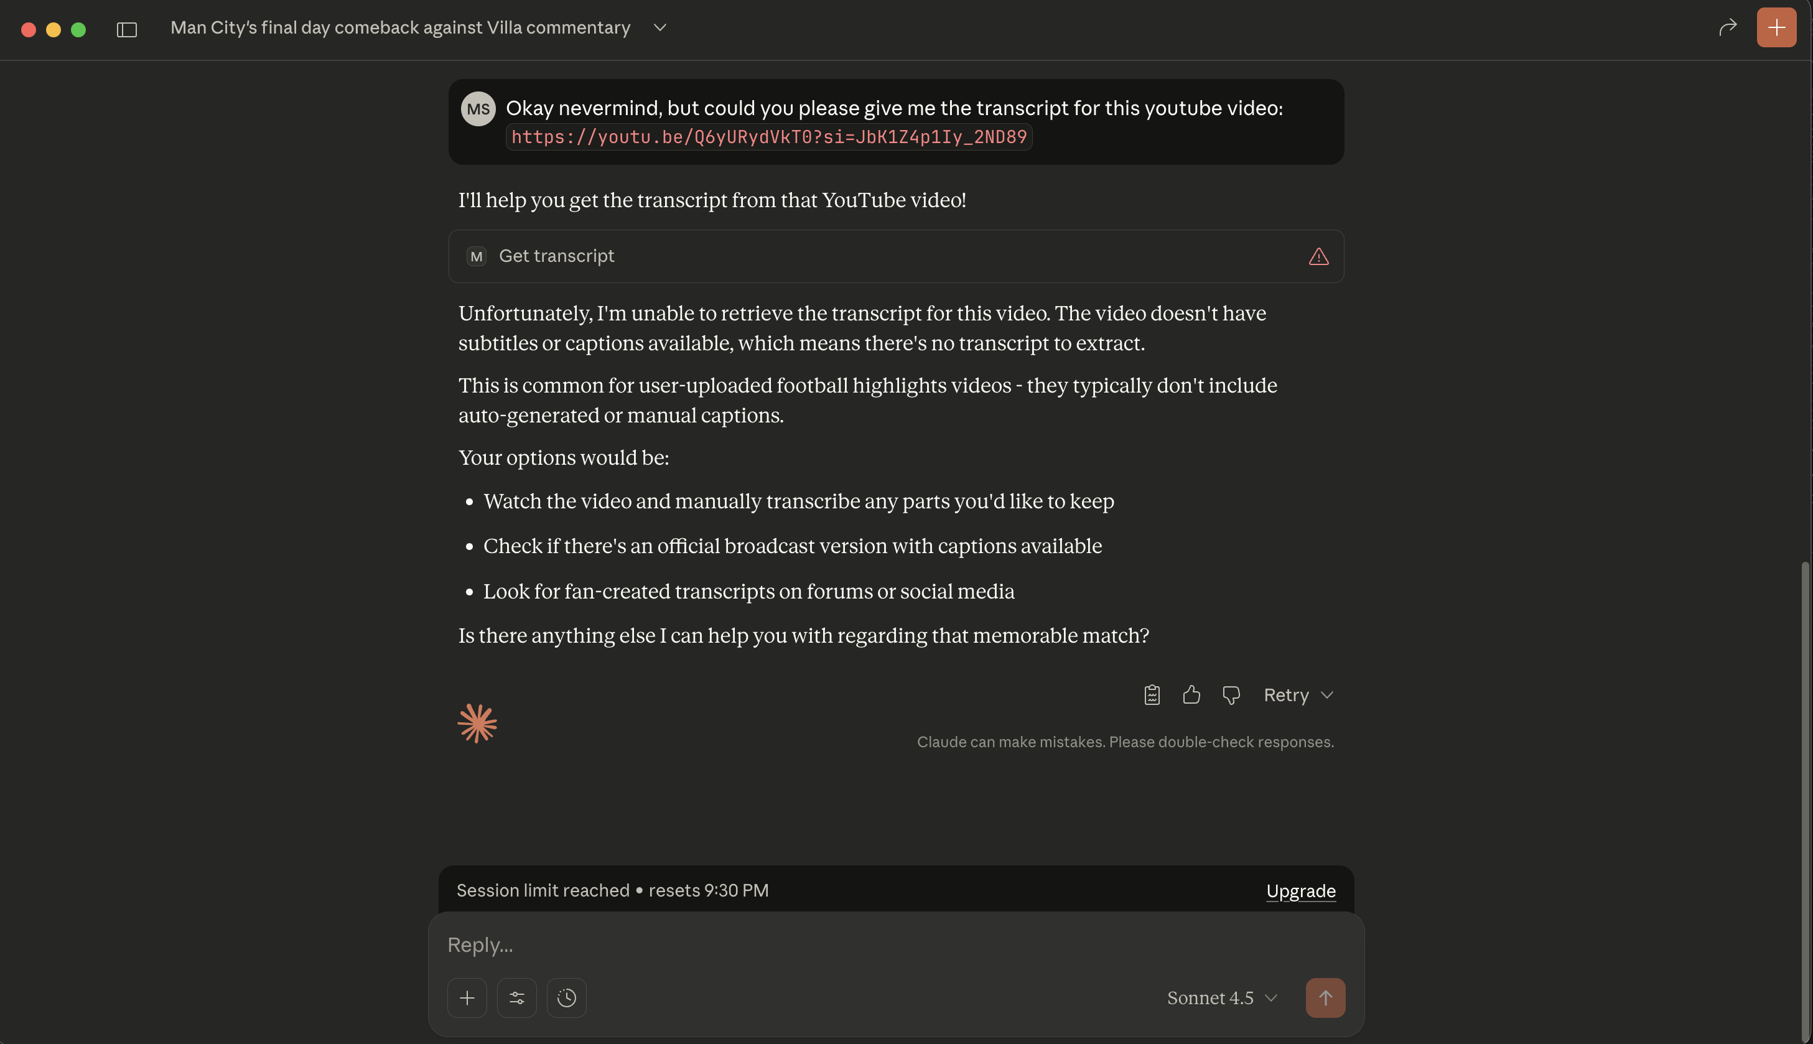Expand the conversation title dropdown

pos(659,27)
